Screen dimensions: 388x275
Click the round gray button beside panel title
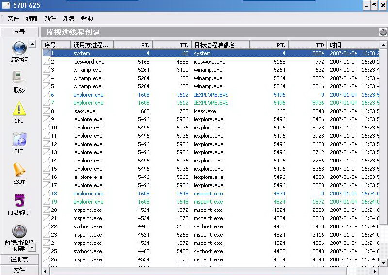tap(383, 32)
